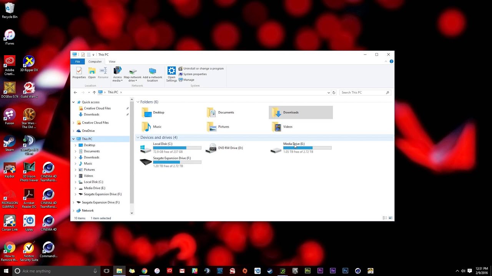Click Uninstall or change a program
492x276 pixels.
201,69
